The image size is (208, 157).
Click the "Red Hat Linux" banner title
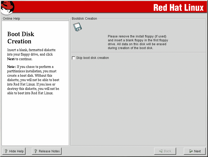pyautogui.click(x=178, y=7)
